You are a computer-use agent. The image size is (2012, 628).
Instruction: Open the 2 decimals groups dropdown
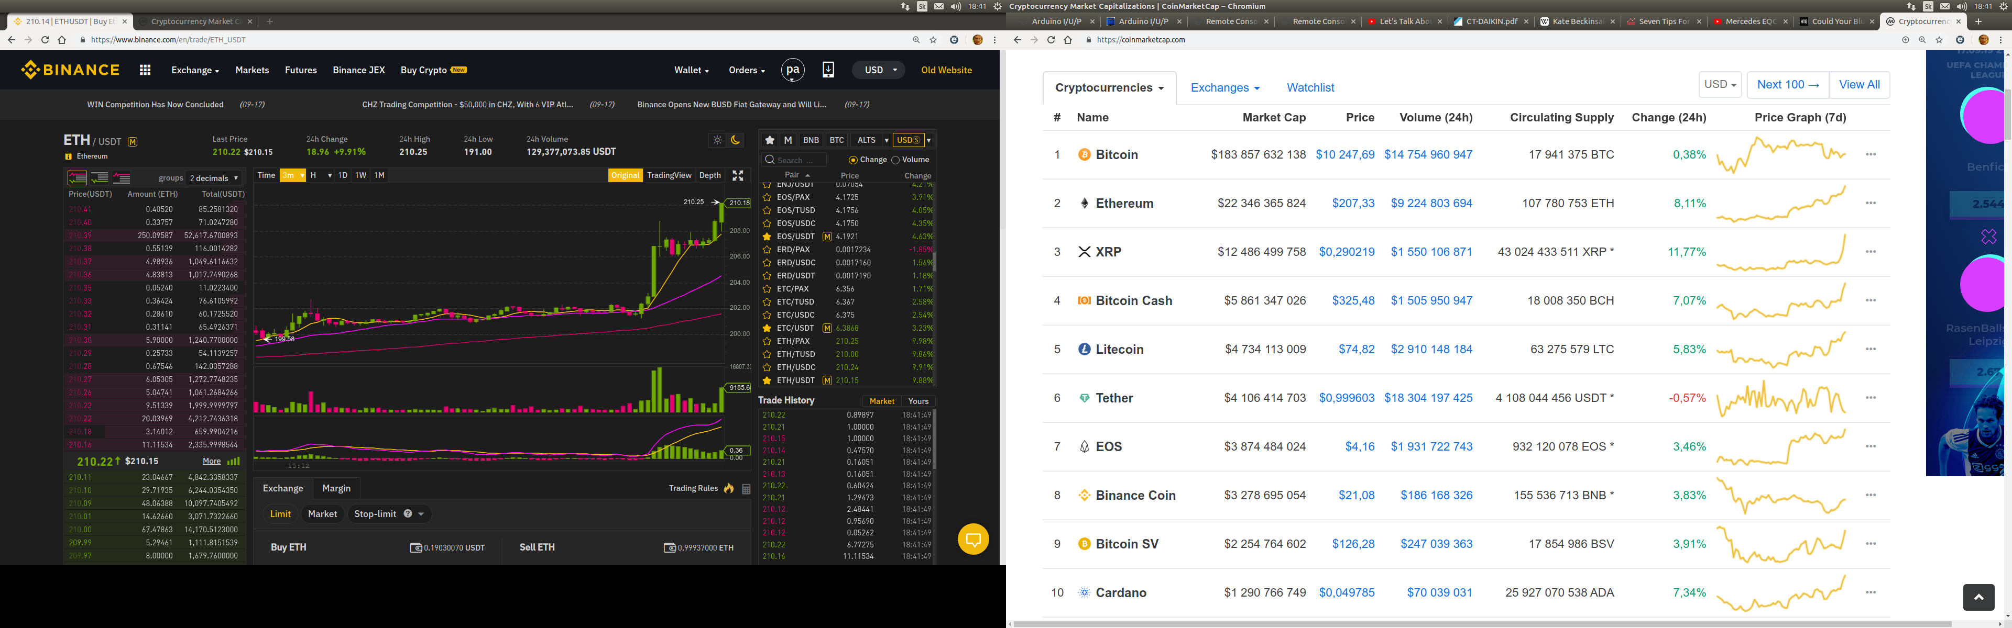213,178
